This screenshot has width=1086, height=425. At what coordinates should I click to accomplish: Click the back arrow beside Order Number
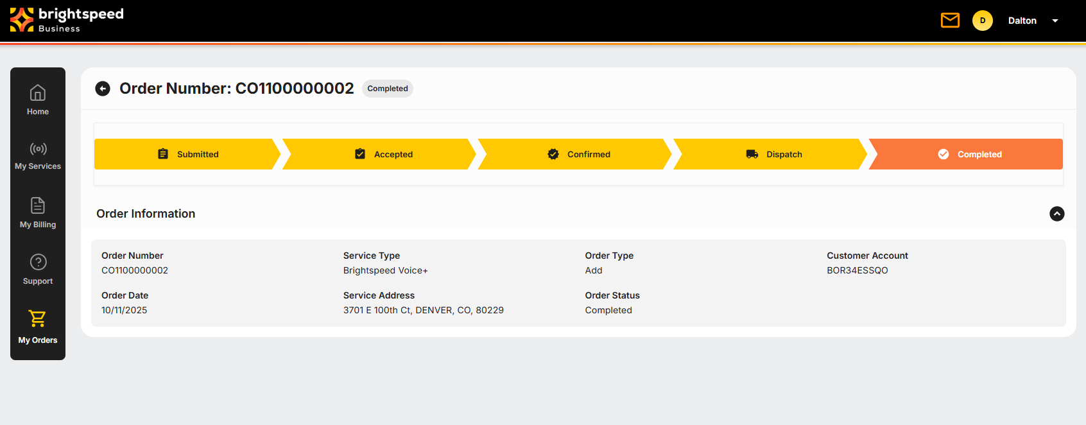pos(103,89)
